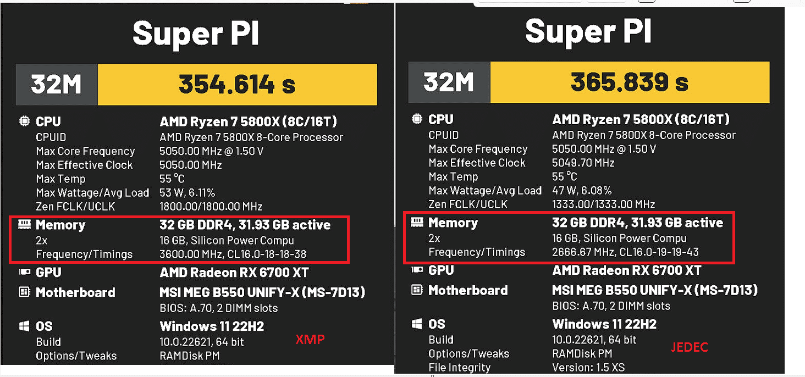Click the Windows OS logo in left panel
This screenshot has width=805, height=377.
[24, 326]
